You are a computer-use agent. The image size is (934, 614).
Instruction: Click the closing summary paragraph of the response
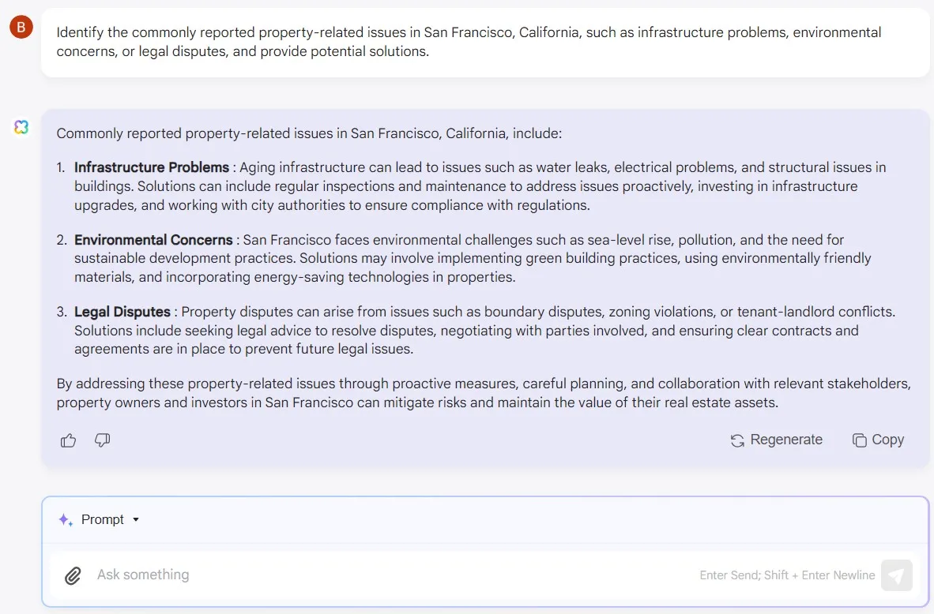(484, 393)
